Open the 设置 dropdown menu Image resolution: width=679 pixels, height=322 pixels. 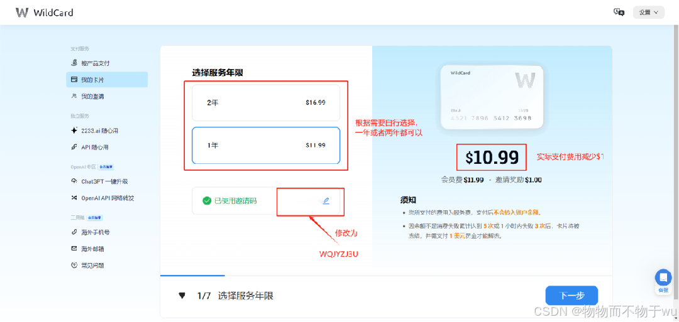tap(649, 13)
